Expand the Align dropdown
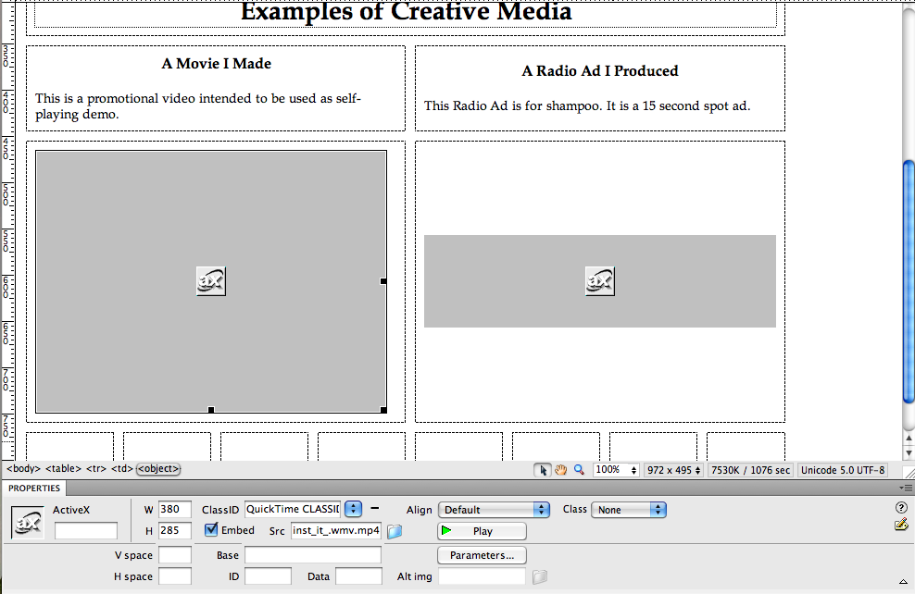The width and height of the screenshot is (915, 594). (541, 510)
